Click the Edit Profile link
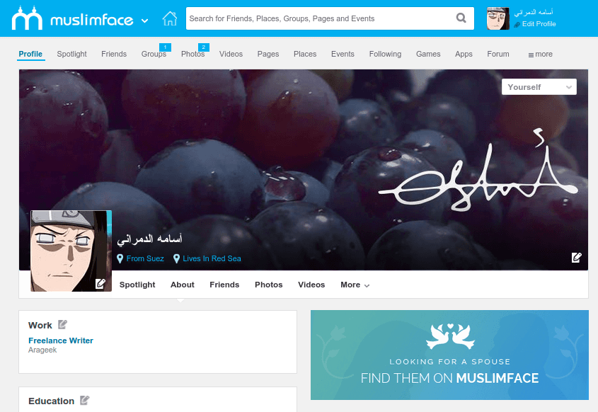The width and height of the screenshot is (598, 412). pyautogui.click(x=539, y=24)
